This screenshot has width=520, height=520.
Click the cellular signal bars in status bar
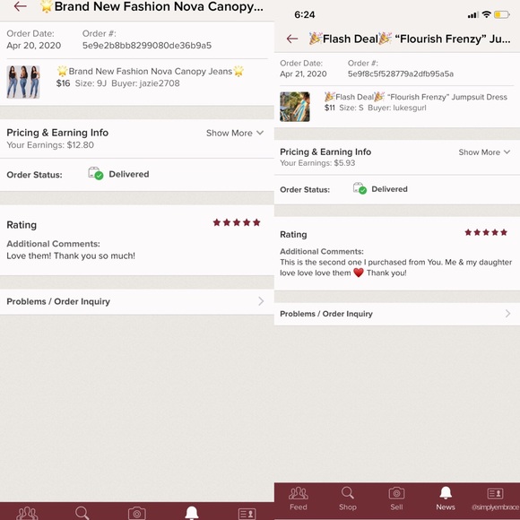pos(472,15)
